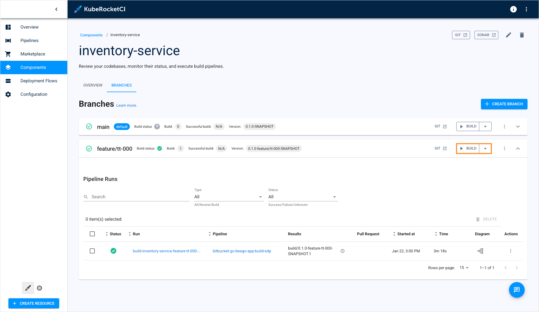Screen dimensions: 539x312
Task: Switch to the OVERVIEW tab
Action: click(x=93, y=85)
